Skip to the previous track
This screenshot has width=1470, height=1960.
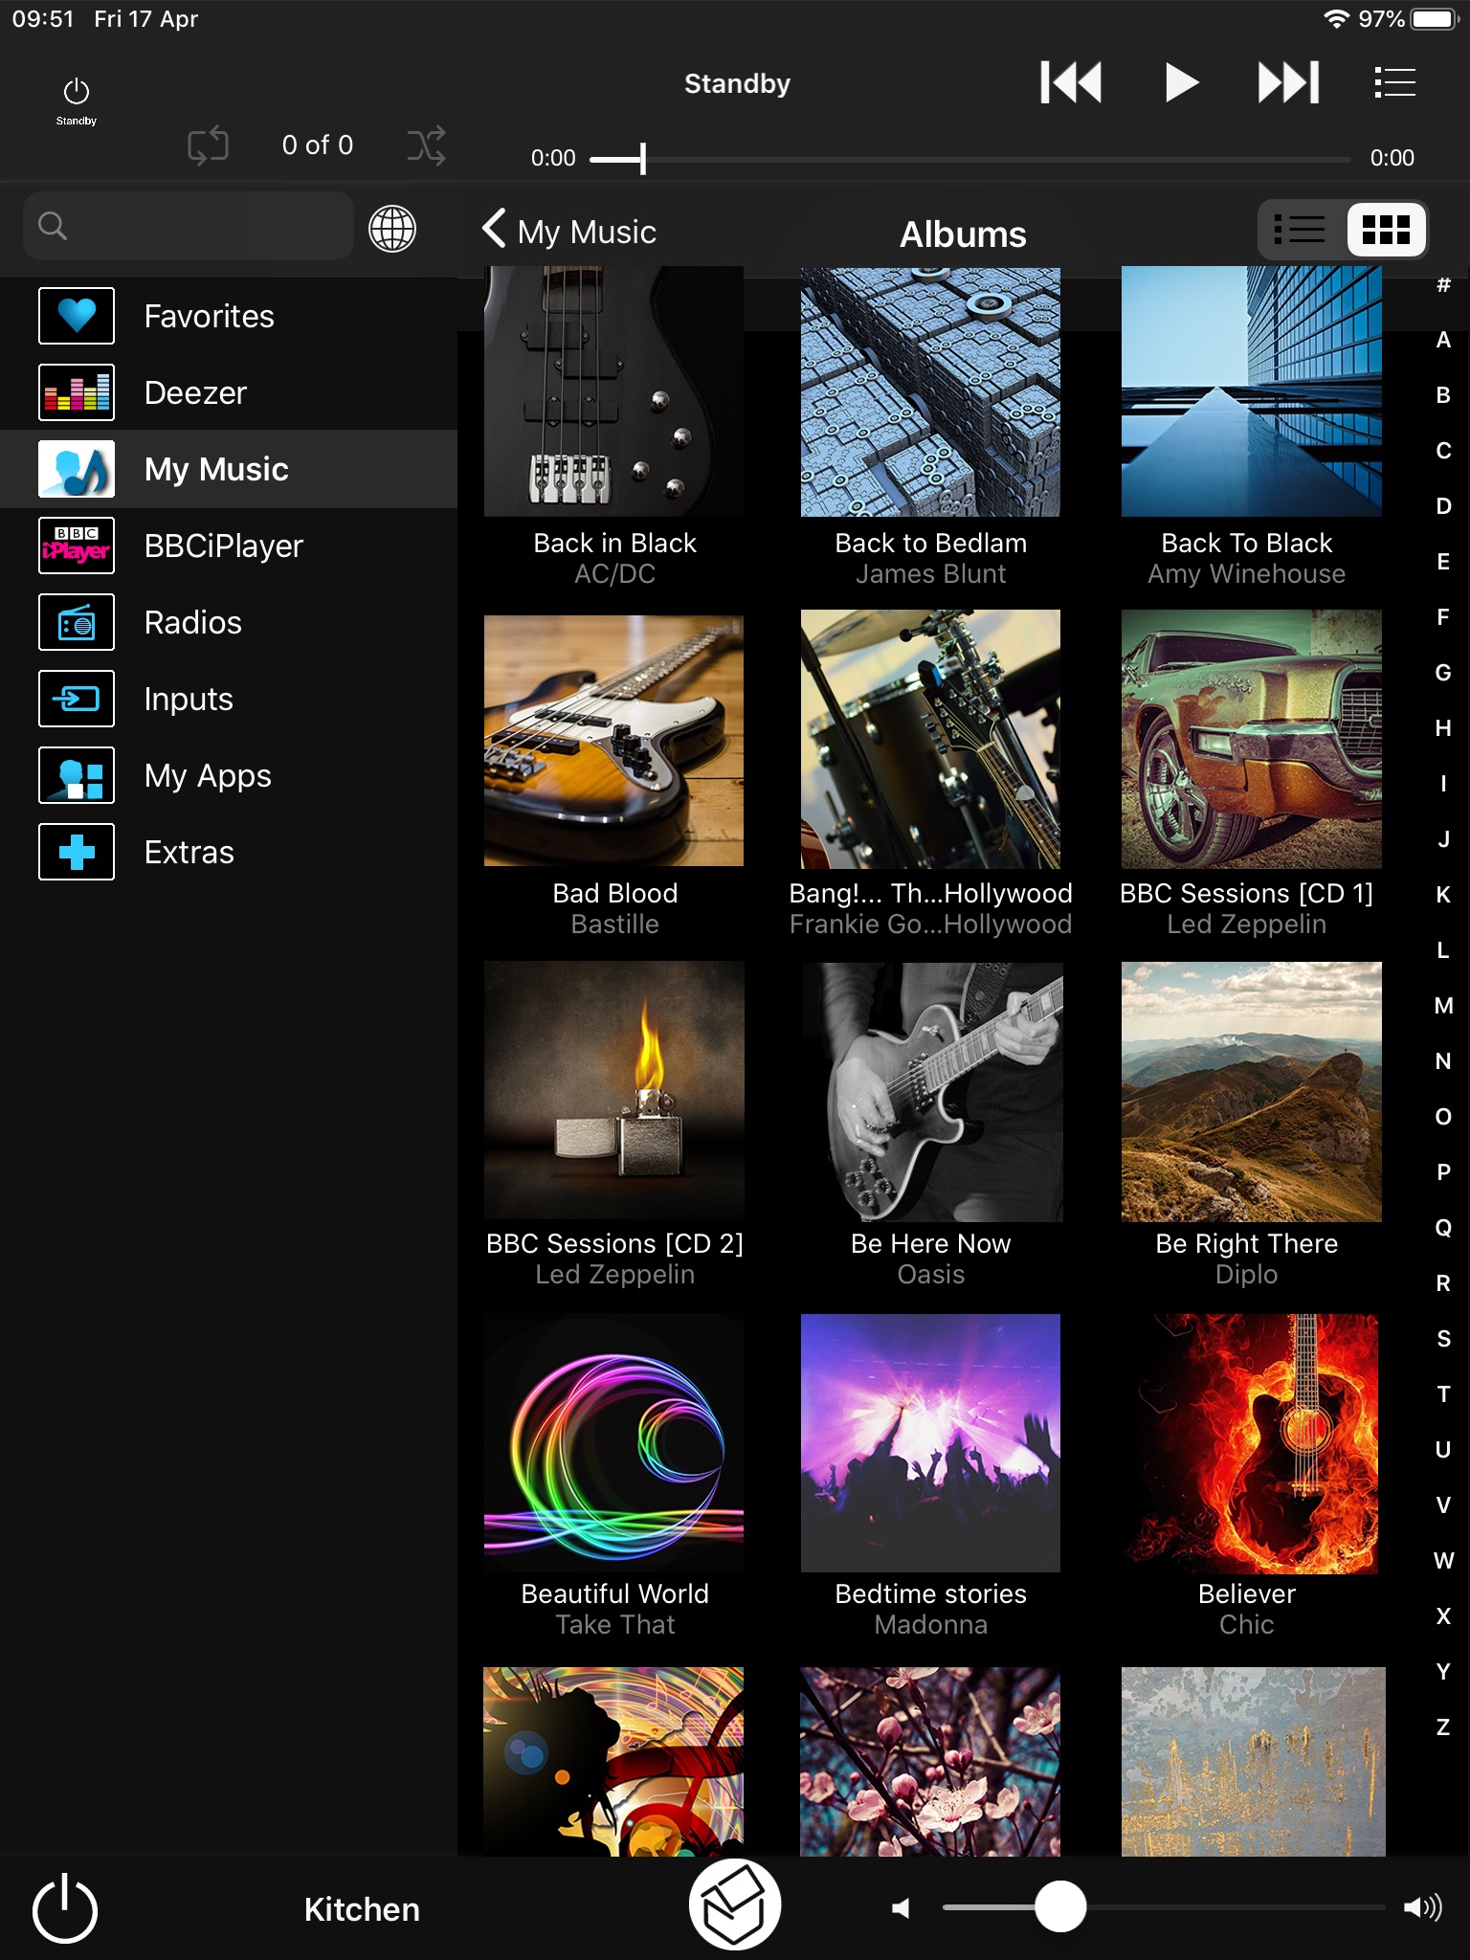(x=1071, y=82)
